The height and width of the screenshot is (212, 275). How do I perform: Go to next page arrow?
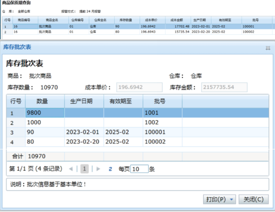point(98,169)
